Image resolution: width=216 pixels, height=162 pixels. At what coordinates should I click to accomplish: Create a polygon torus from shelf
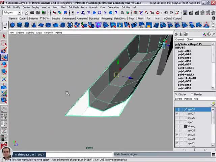coord(48,25)
